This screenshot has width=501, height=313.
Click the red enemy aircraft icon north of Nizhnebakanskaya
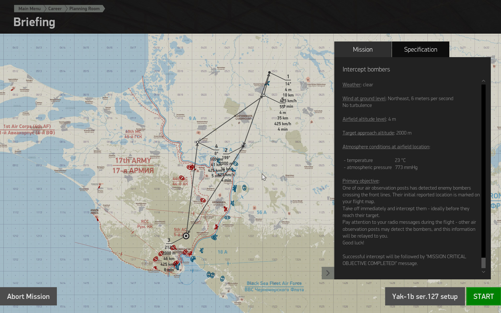pyautogui.click(x=193, y=214)
